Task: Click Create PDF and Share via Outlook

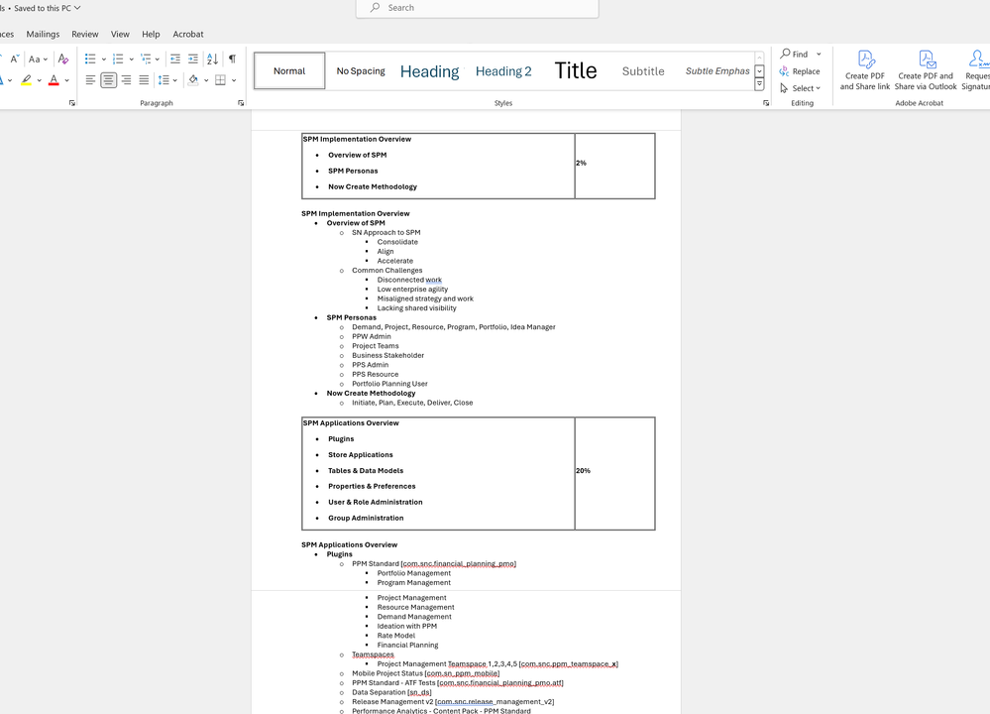Action: (x=925, y=67)
